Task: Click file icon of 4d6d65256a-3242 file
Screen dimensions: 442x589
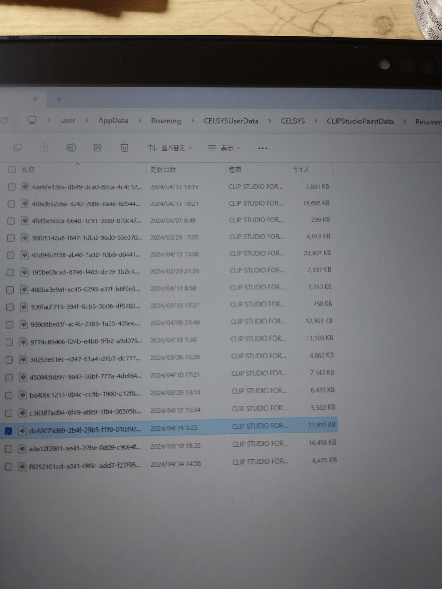Action: (25, 204)
